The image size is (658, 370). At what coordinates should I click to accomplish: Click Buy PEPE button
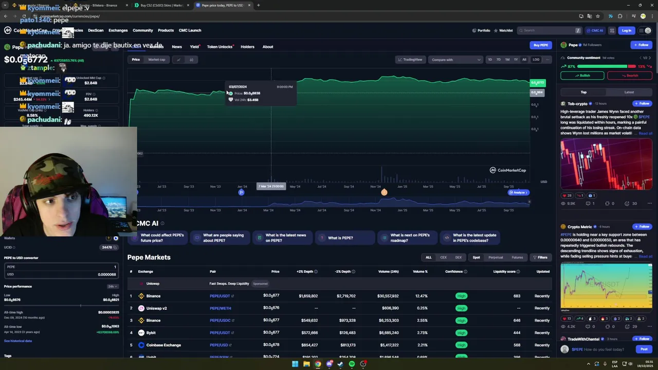pyautogui.click(x=541, y=45)
